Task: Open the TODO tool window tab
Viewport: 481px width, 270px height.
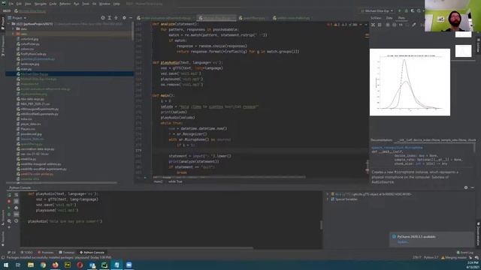Action: click(x=27, y=253)
